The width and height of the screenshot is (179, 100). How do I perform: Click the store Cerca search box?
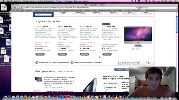43,14
